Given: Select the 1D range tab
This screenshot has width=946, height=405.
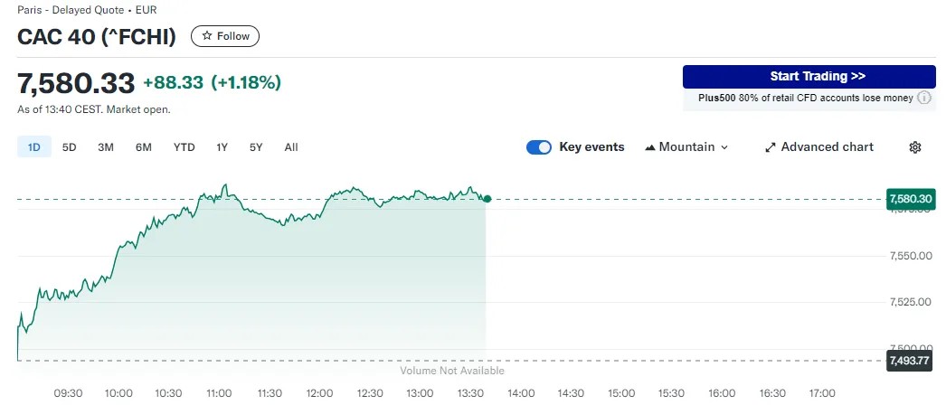Looking at the screenshot, I should click(x=33, y=147).
